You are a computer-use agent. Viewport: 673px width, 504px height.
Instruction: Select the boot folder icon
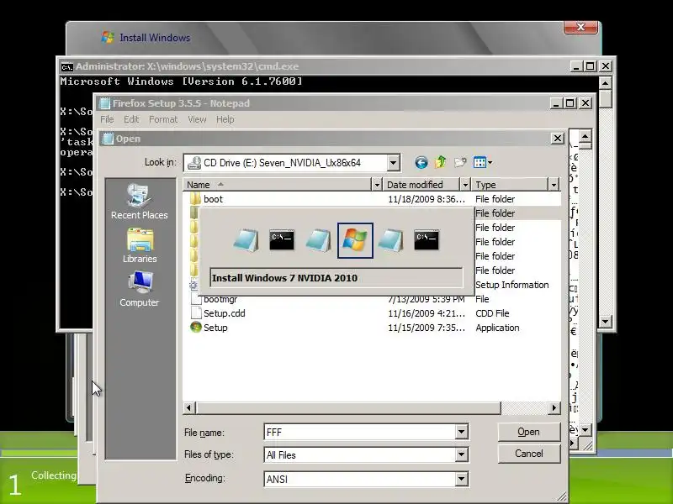[x=195, y=198]
